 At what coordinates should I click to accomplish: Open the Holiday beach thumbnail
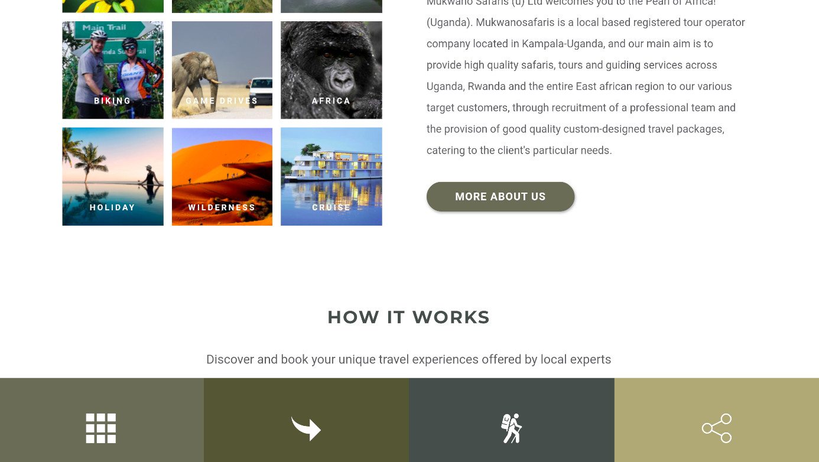coord(113,177)
